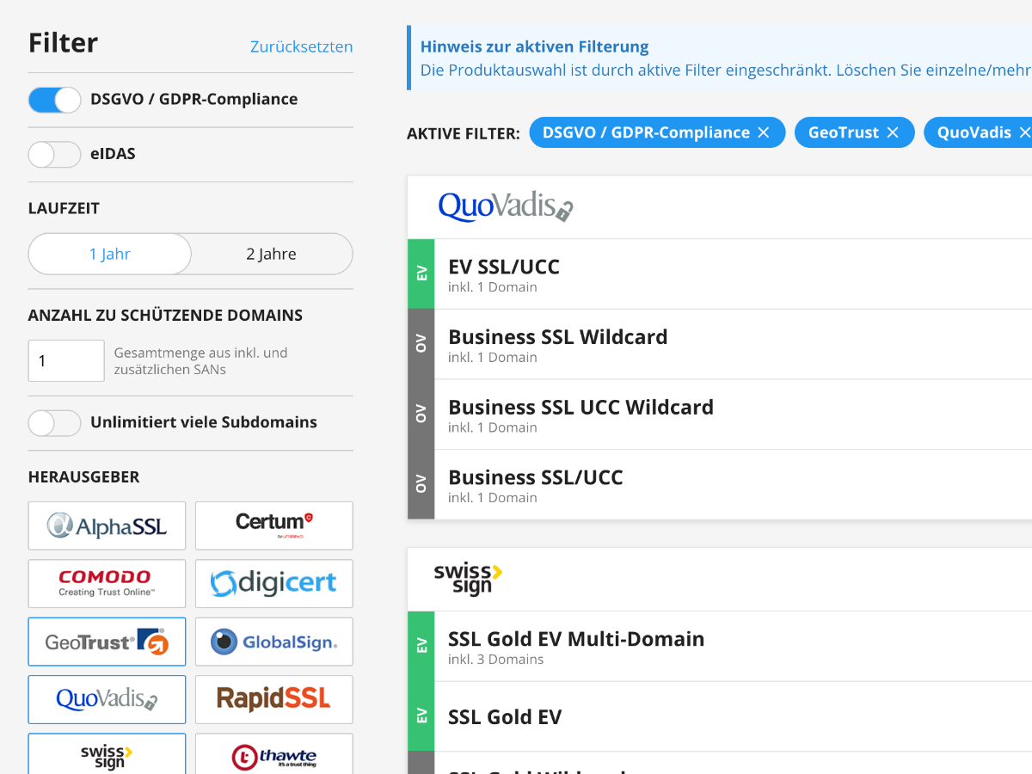The height and width of the screenshot is (774, 1032).
Task: Choose the Thawte issuer logo
Action: (273, 754)
